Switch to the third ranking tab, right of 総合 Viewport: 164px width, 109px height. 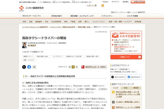[136, 88]
